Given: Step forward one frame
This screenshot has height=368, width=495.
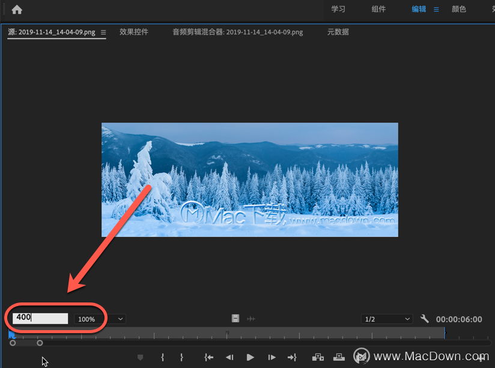Looking at the screenshot, I should (272, 357).
